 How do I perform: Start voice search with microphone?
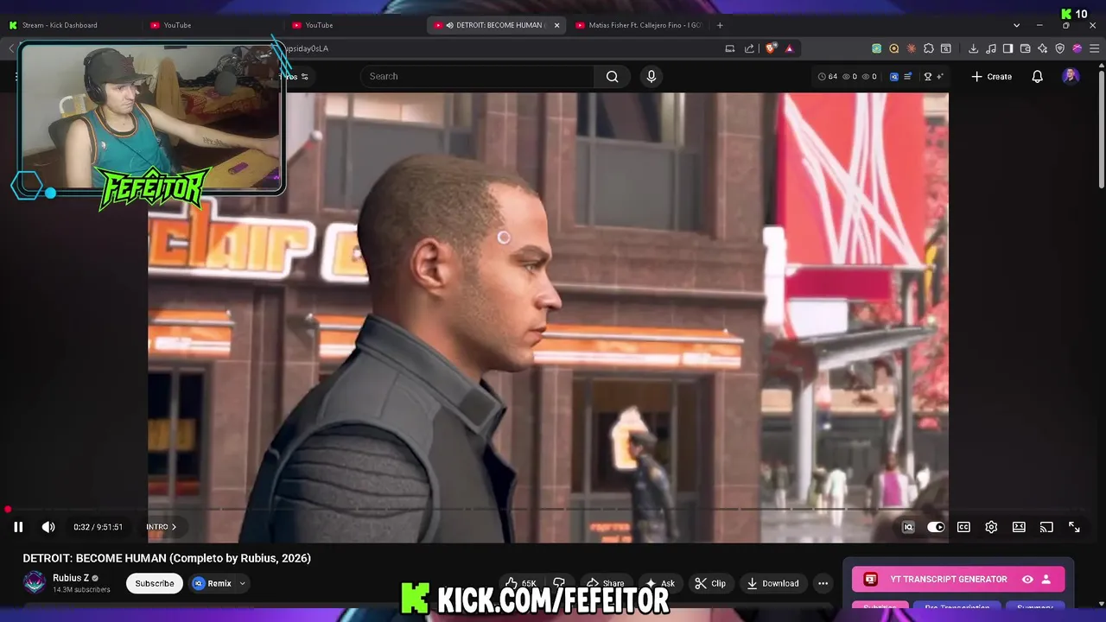pos(652,76)
